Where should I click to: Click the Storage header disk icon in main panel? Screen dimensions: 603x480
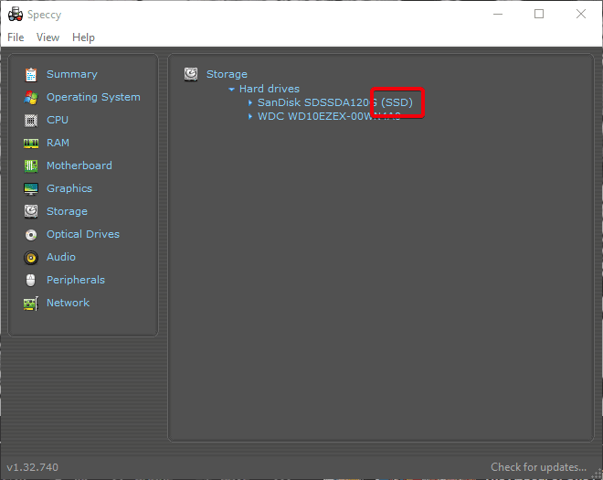pos(191,74)
